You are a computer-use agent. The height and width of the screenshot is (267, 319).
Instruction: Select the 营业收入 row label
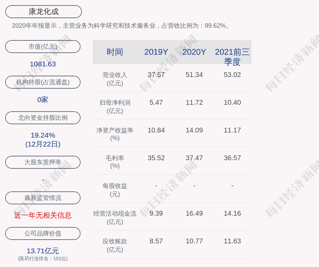pyautogui.click(x=115, y=79)
